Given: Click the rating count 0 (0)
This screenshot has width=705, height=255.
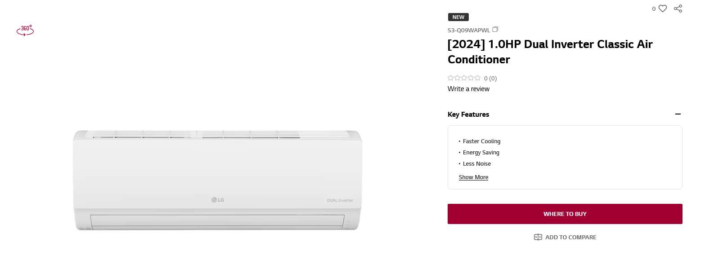Looking at the screenshot, I should point(490,78).
